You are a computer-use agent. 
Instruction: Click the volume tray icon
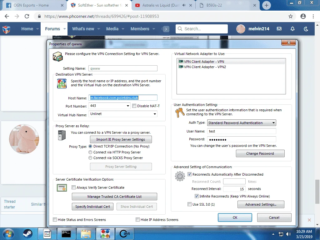(288, 234)
